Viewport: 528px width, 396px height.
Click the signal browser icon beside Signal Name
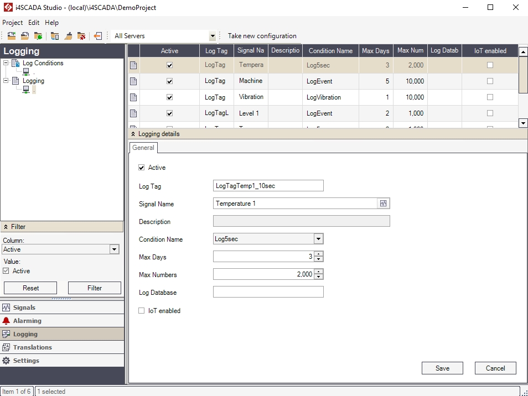click(x=383, y=203)
